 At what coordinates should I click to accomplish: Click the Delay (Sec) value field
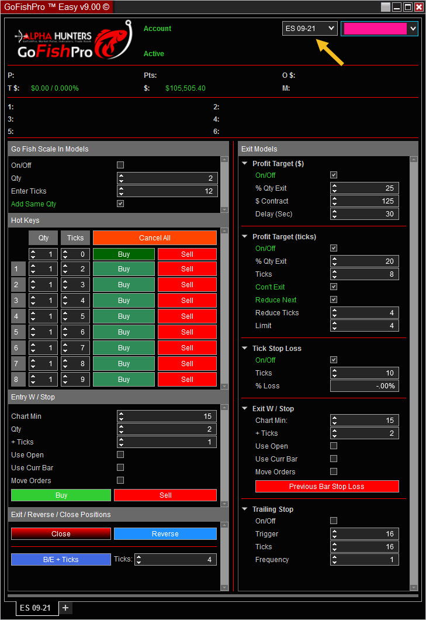(365, 214)
